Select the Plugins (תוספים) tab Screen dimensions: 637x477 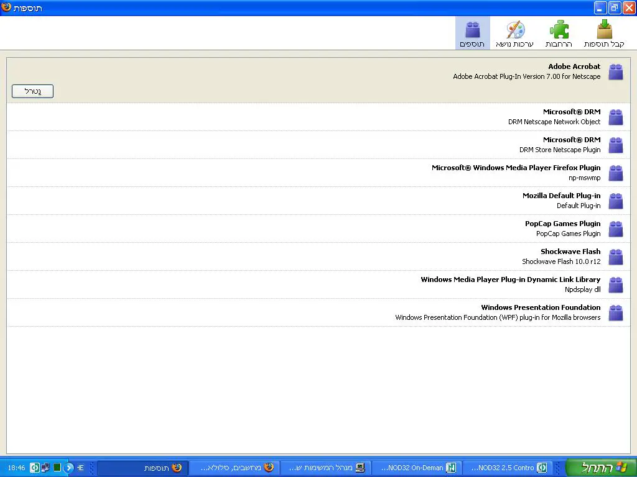(x=472, y=34)
